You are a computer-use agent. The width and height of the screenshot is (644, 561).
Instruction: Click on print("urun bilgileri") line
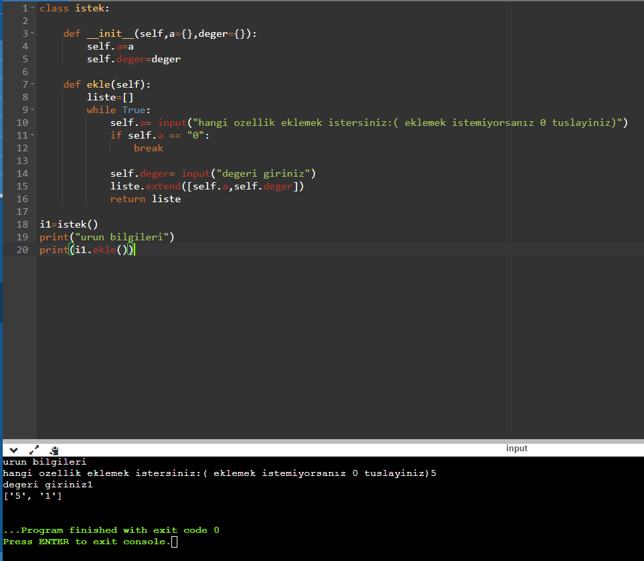(107, 238)
